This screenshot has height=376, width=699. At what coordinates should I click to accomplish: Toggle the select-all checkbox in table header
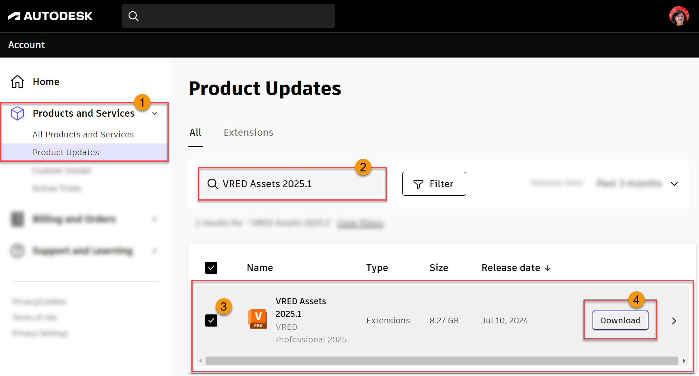point(211,267)
